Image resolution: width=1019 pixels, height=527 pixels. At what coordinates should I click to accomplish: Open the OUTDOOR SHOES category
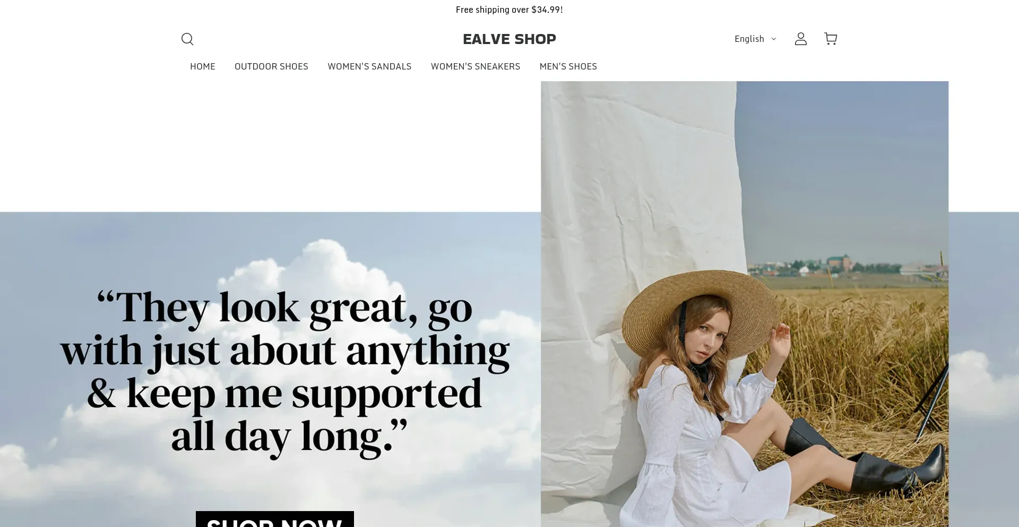271,66
